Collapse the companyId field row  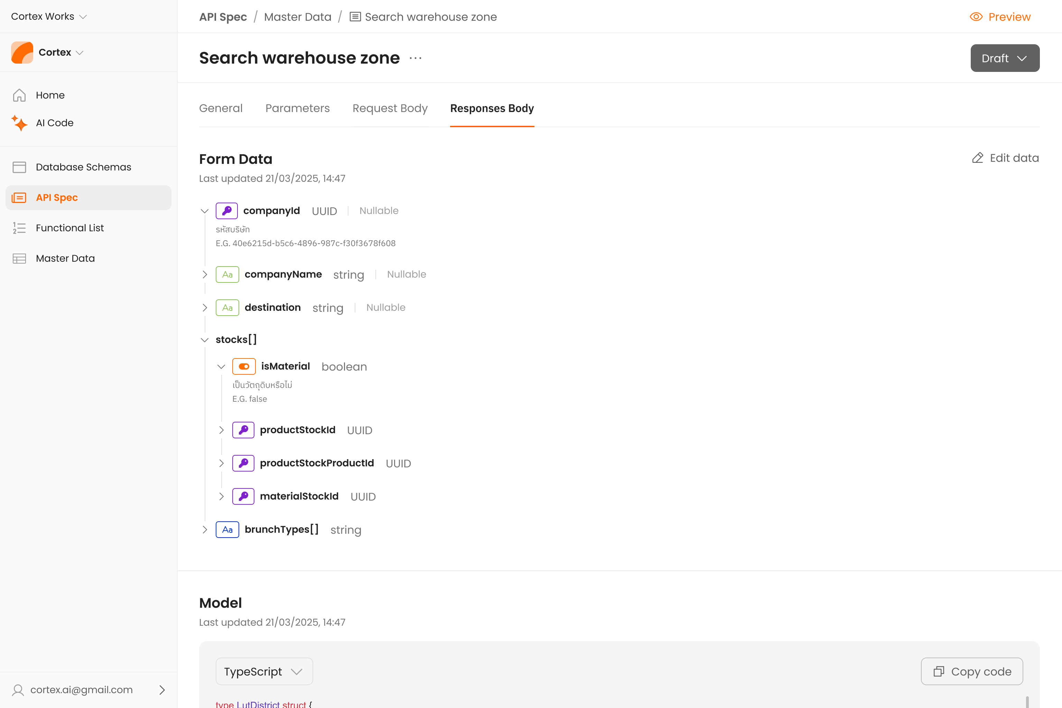(x=205, y=211)
